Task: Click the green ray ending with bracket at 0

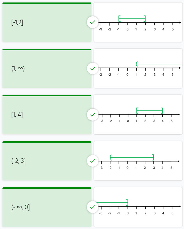Action: (x=111, y=203)
